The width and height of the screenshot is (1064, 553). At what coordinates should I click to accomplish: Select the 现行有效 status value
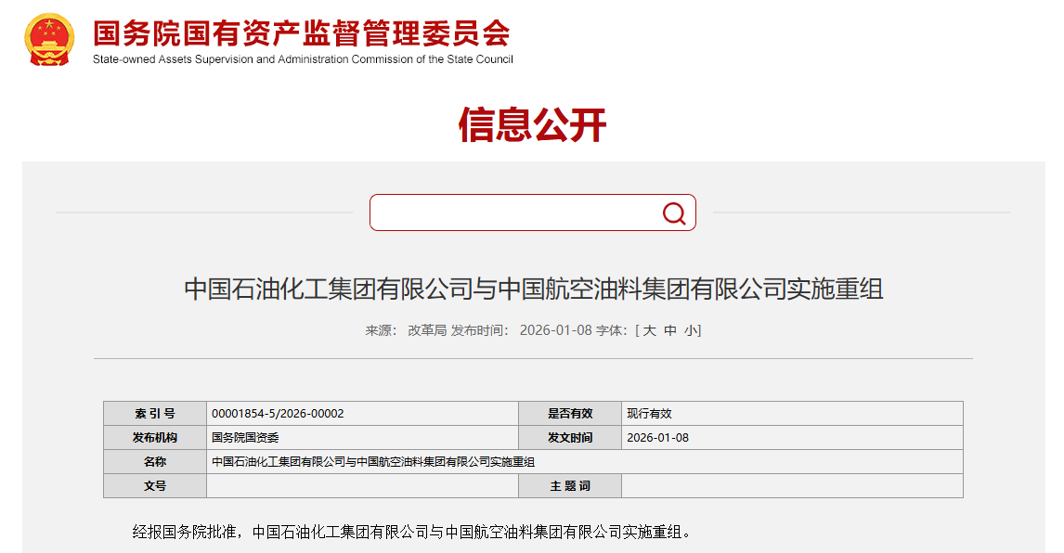[x=649, y=413]
